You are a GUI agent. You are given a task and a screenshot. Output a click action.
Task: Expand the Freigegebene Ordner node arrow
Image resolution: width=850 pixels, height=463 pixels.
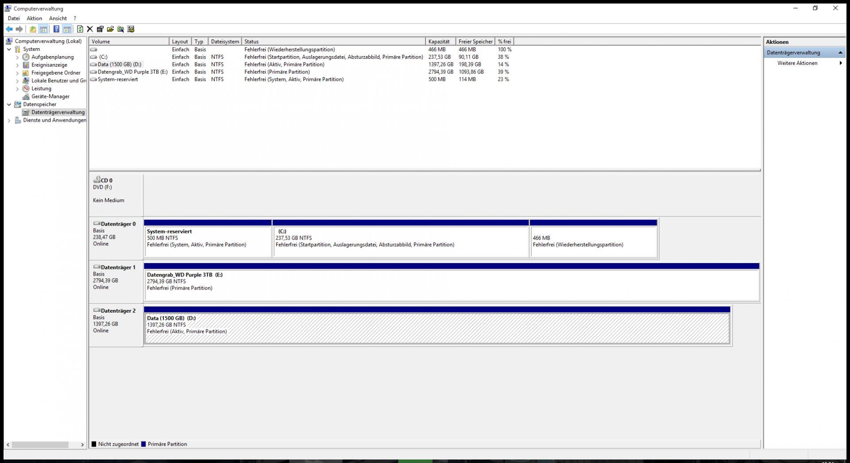tap(17, 73)
